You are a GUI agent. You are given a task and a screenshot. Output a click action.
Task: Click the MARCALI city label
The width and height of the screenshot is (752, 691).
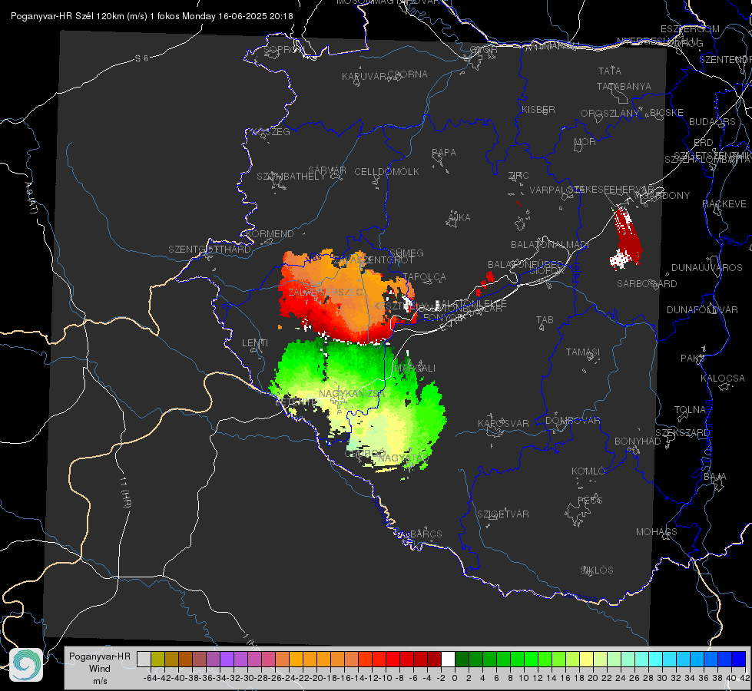point(415,369)
